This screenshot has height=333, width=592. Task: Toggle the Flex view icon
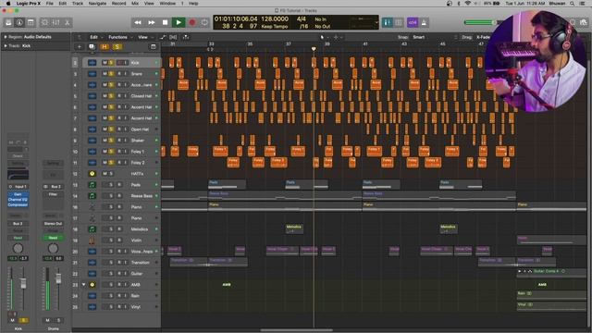(173, 37)
